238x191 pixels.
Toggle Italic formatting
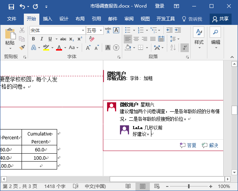42,39
